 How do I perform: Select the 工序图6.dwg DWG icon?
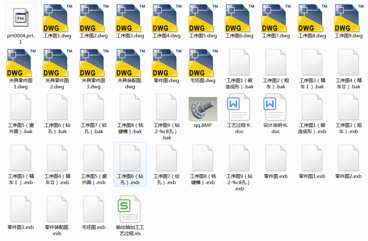239,18
